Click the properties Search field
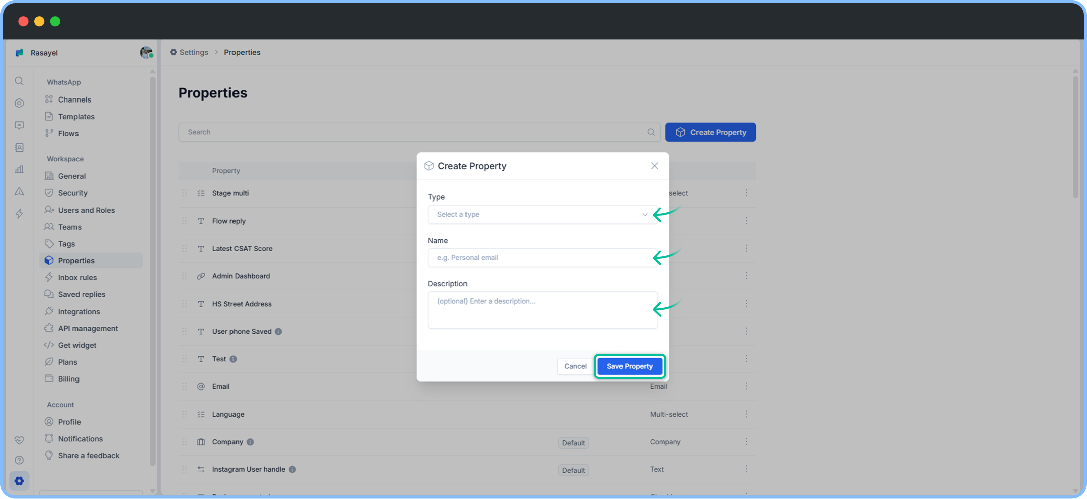This screenshot has height=499, width=1087. [x=419, y=132]
